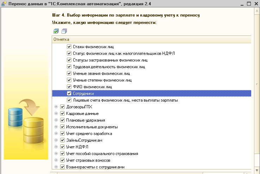Select the Сотрудники row text
This screenshot has width=260, height=174.
pyautogui.click(x=83, y=94)
